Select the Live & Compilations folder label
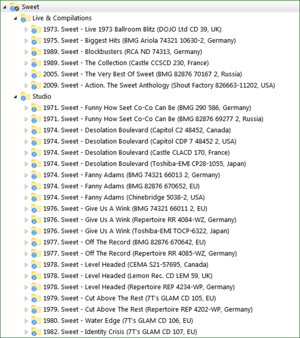 [62, 18]
